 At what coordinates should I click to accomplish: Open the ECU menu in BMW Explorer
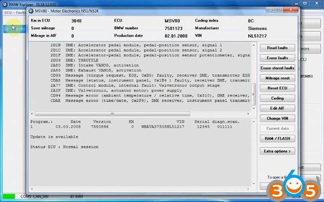click(x=8, y=12)
